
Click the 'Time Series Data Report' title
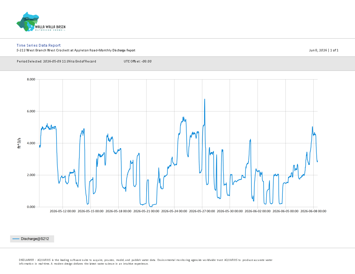(x=38, y=45)
